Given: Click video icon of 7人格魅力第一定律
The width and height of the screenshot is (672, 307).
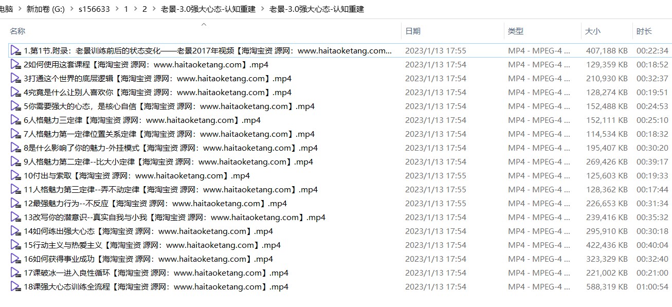Looking at the screenshot, I should [15, 134].
